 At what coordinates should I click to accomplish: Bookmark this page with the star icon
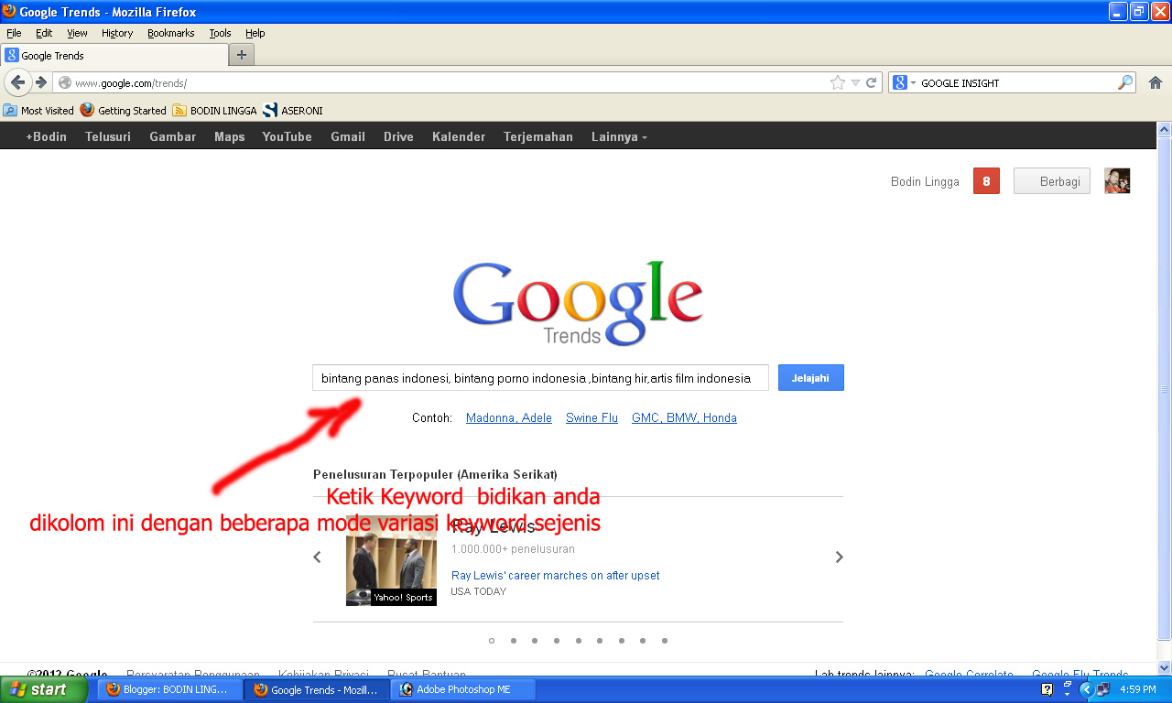click(x=838, y=82)
